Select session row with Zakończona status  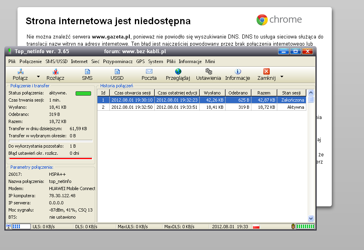point(202,100)
